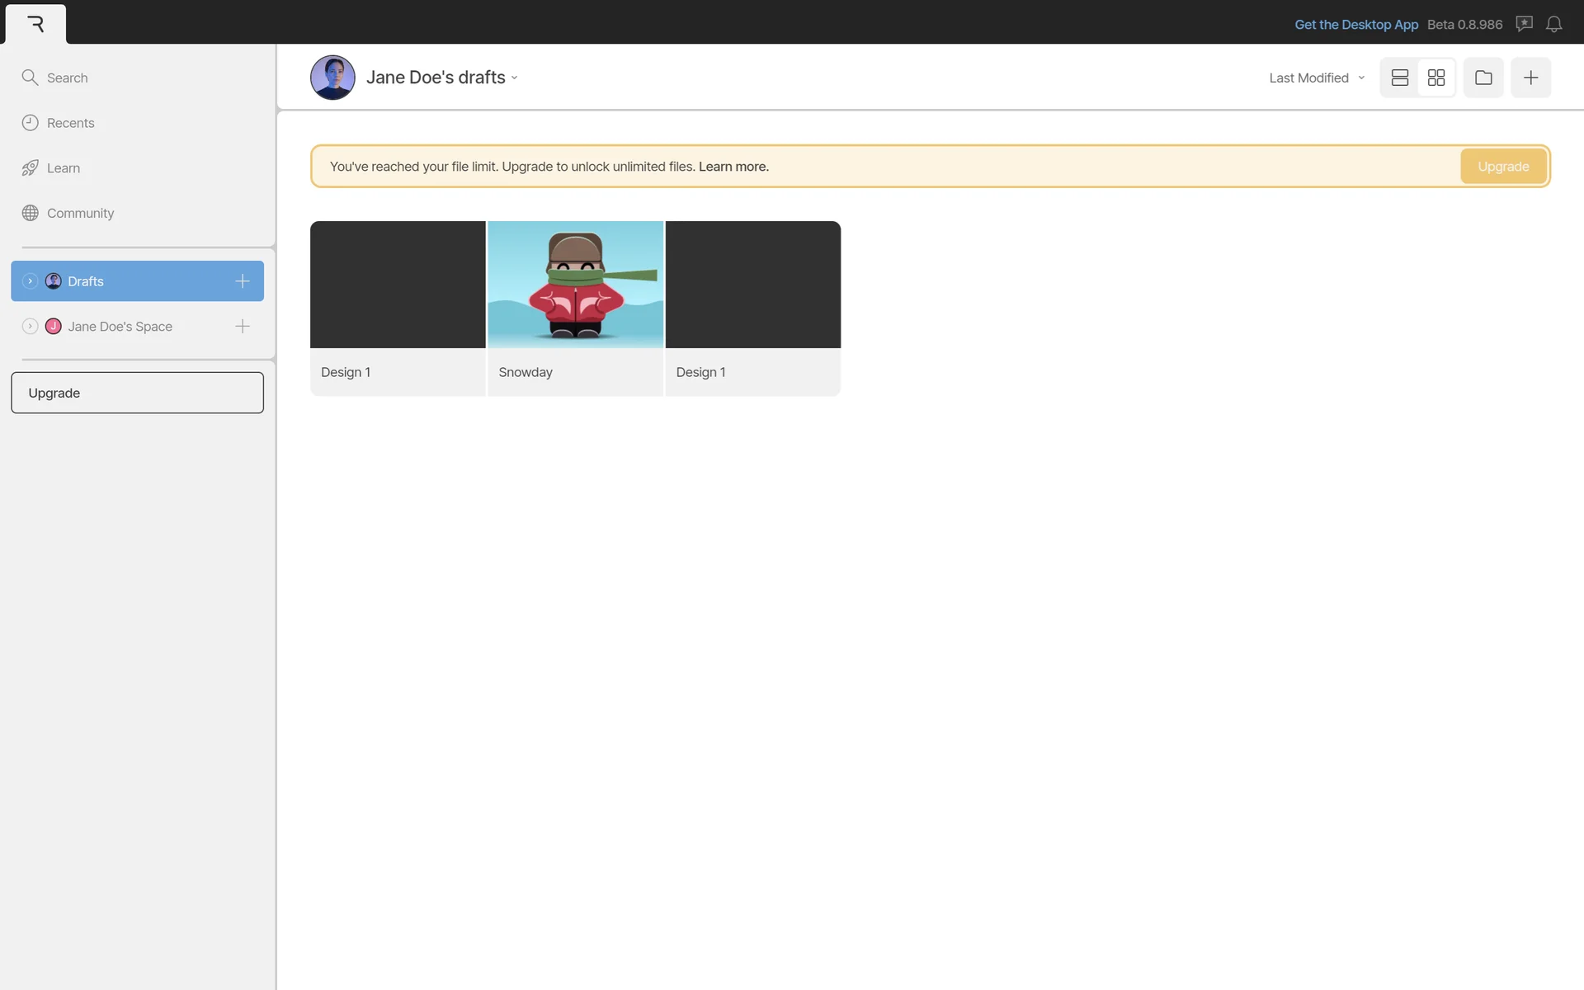Switch to grid view layout
This screenshot has width=1584, height=990.
(1435, 78)
